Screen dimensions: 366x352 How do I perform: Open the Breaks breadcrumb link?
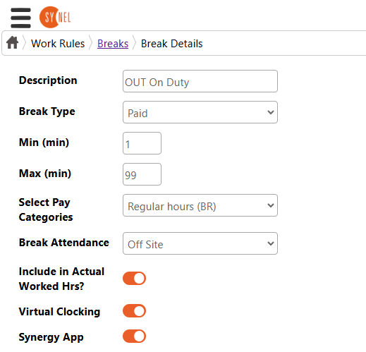coord(113,44)
